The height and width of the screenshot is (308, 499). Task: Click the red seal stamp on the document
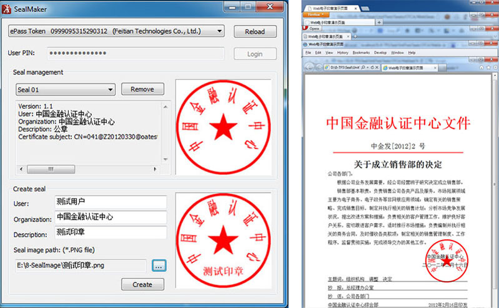point(447,261)
